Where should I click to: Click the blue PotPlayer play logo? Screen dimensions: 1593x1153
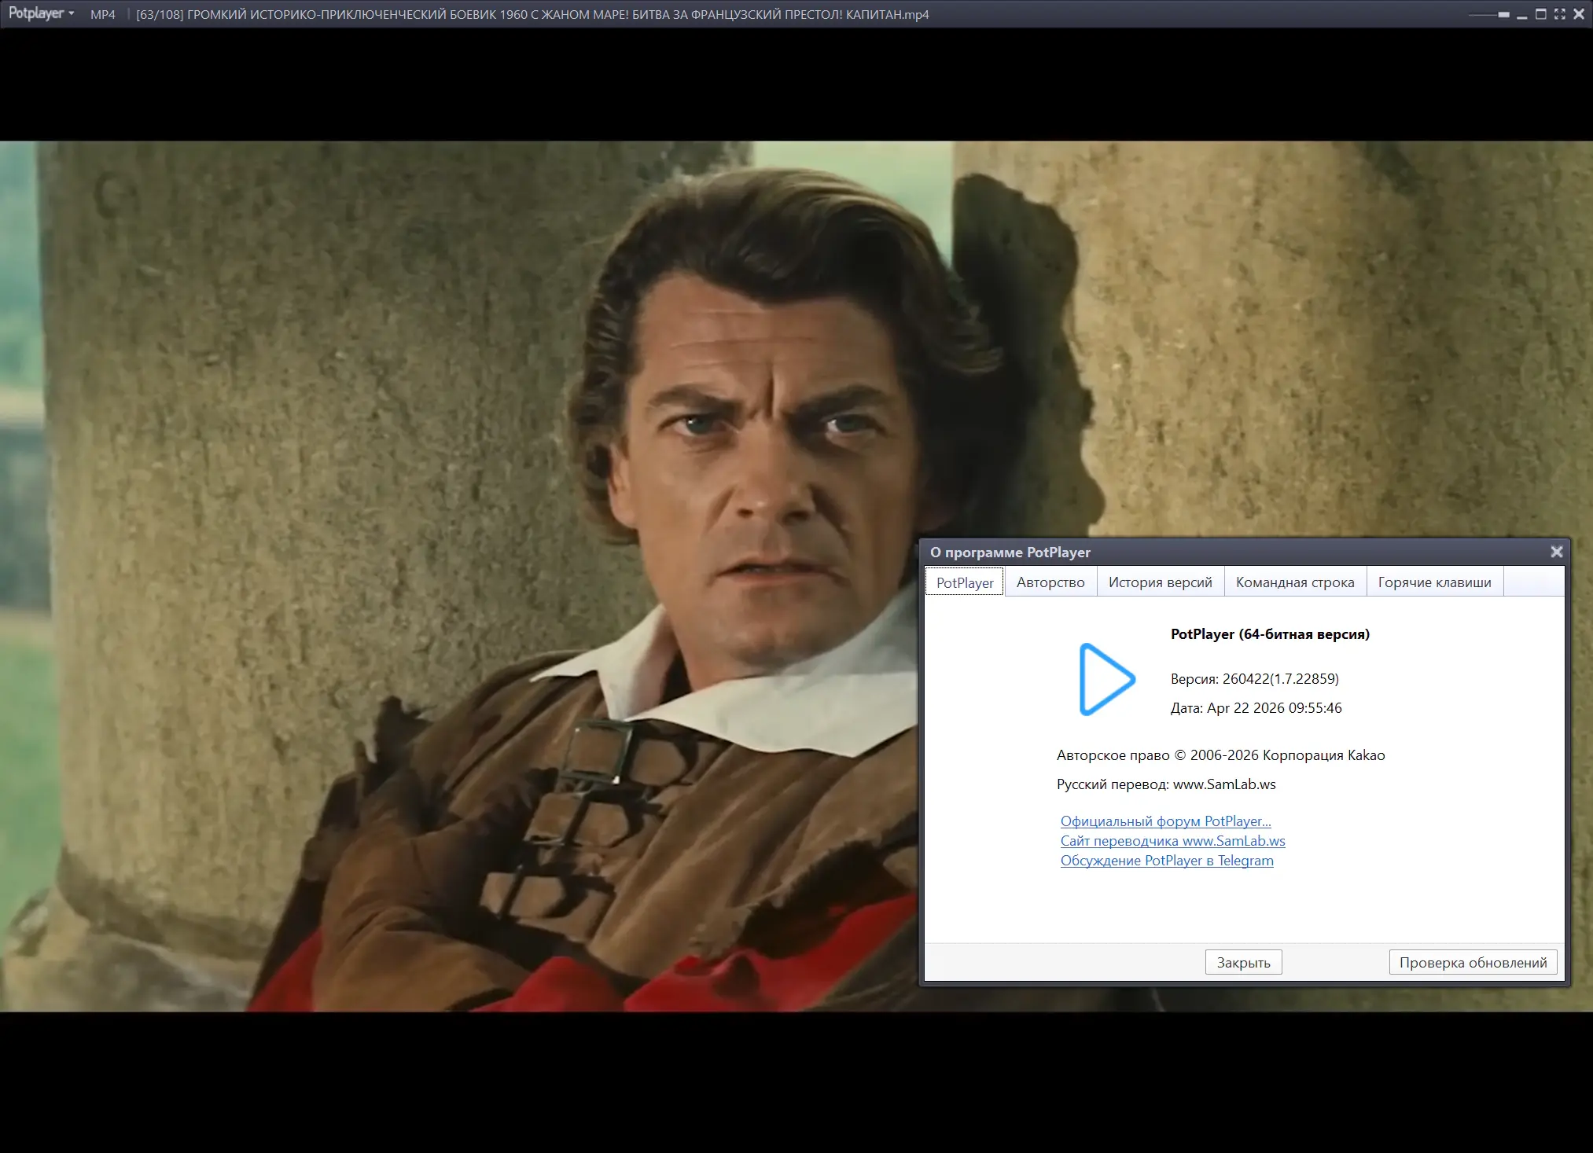pyautogui.click(x=1105, y=679)
